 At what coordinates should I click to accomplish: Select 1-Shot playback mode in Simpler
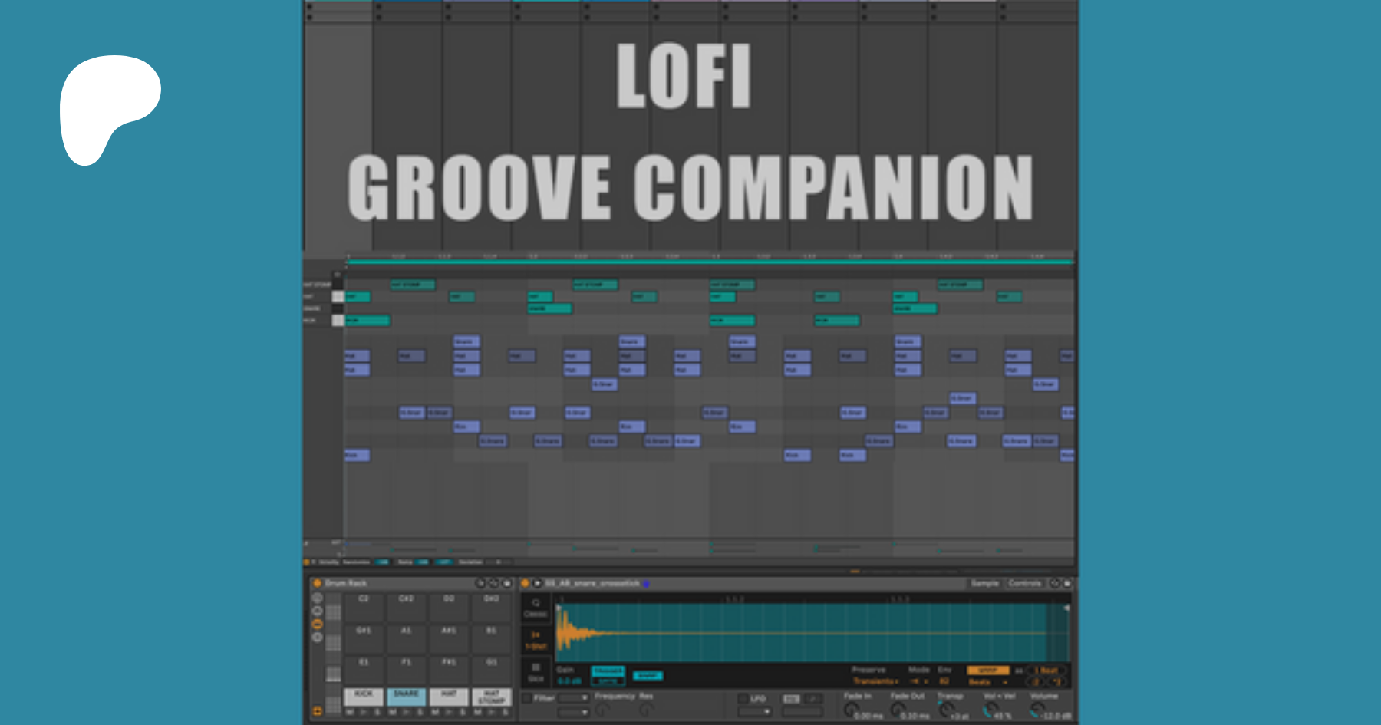[x=536, y=640]
